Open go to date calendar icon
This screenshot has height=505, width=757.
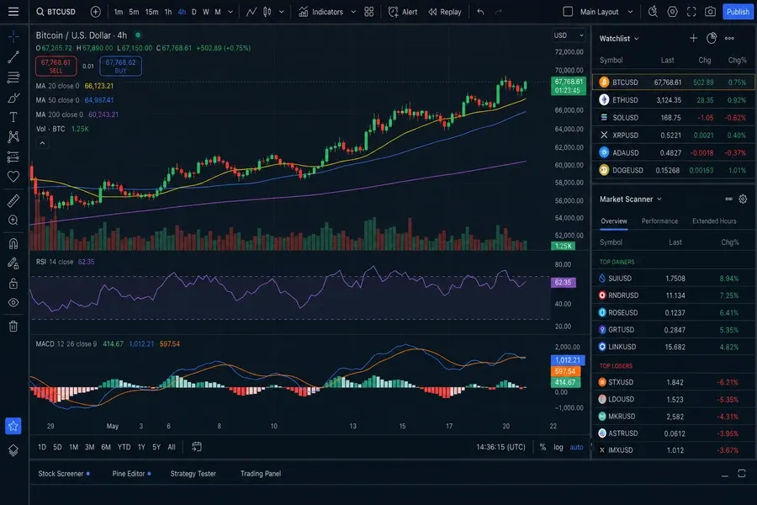point(197,447)
